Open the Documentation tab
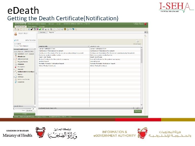 32,26
